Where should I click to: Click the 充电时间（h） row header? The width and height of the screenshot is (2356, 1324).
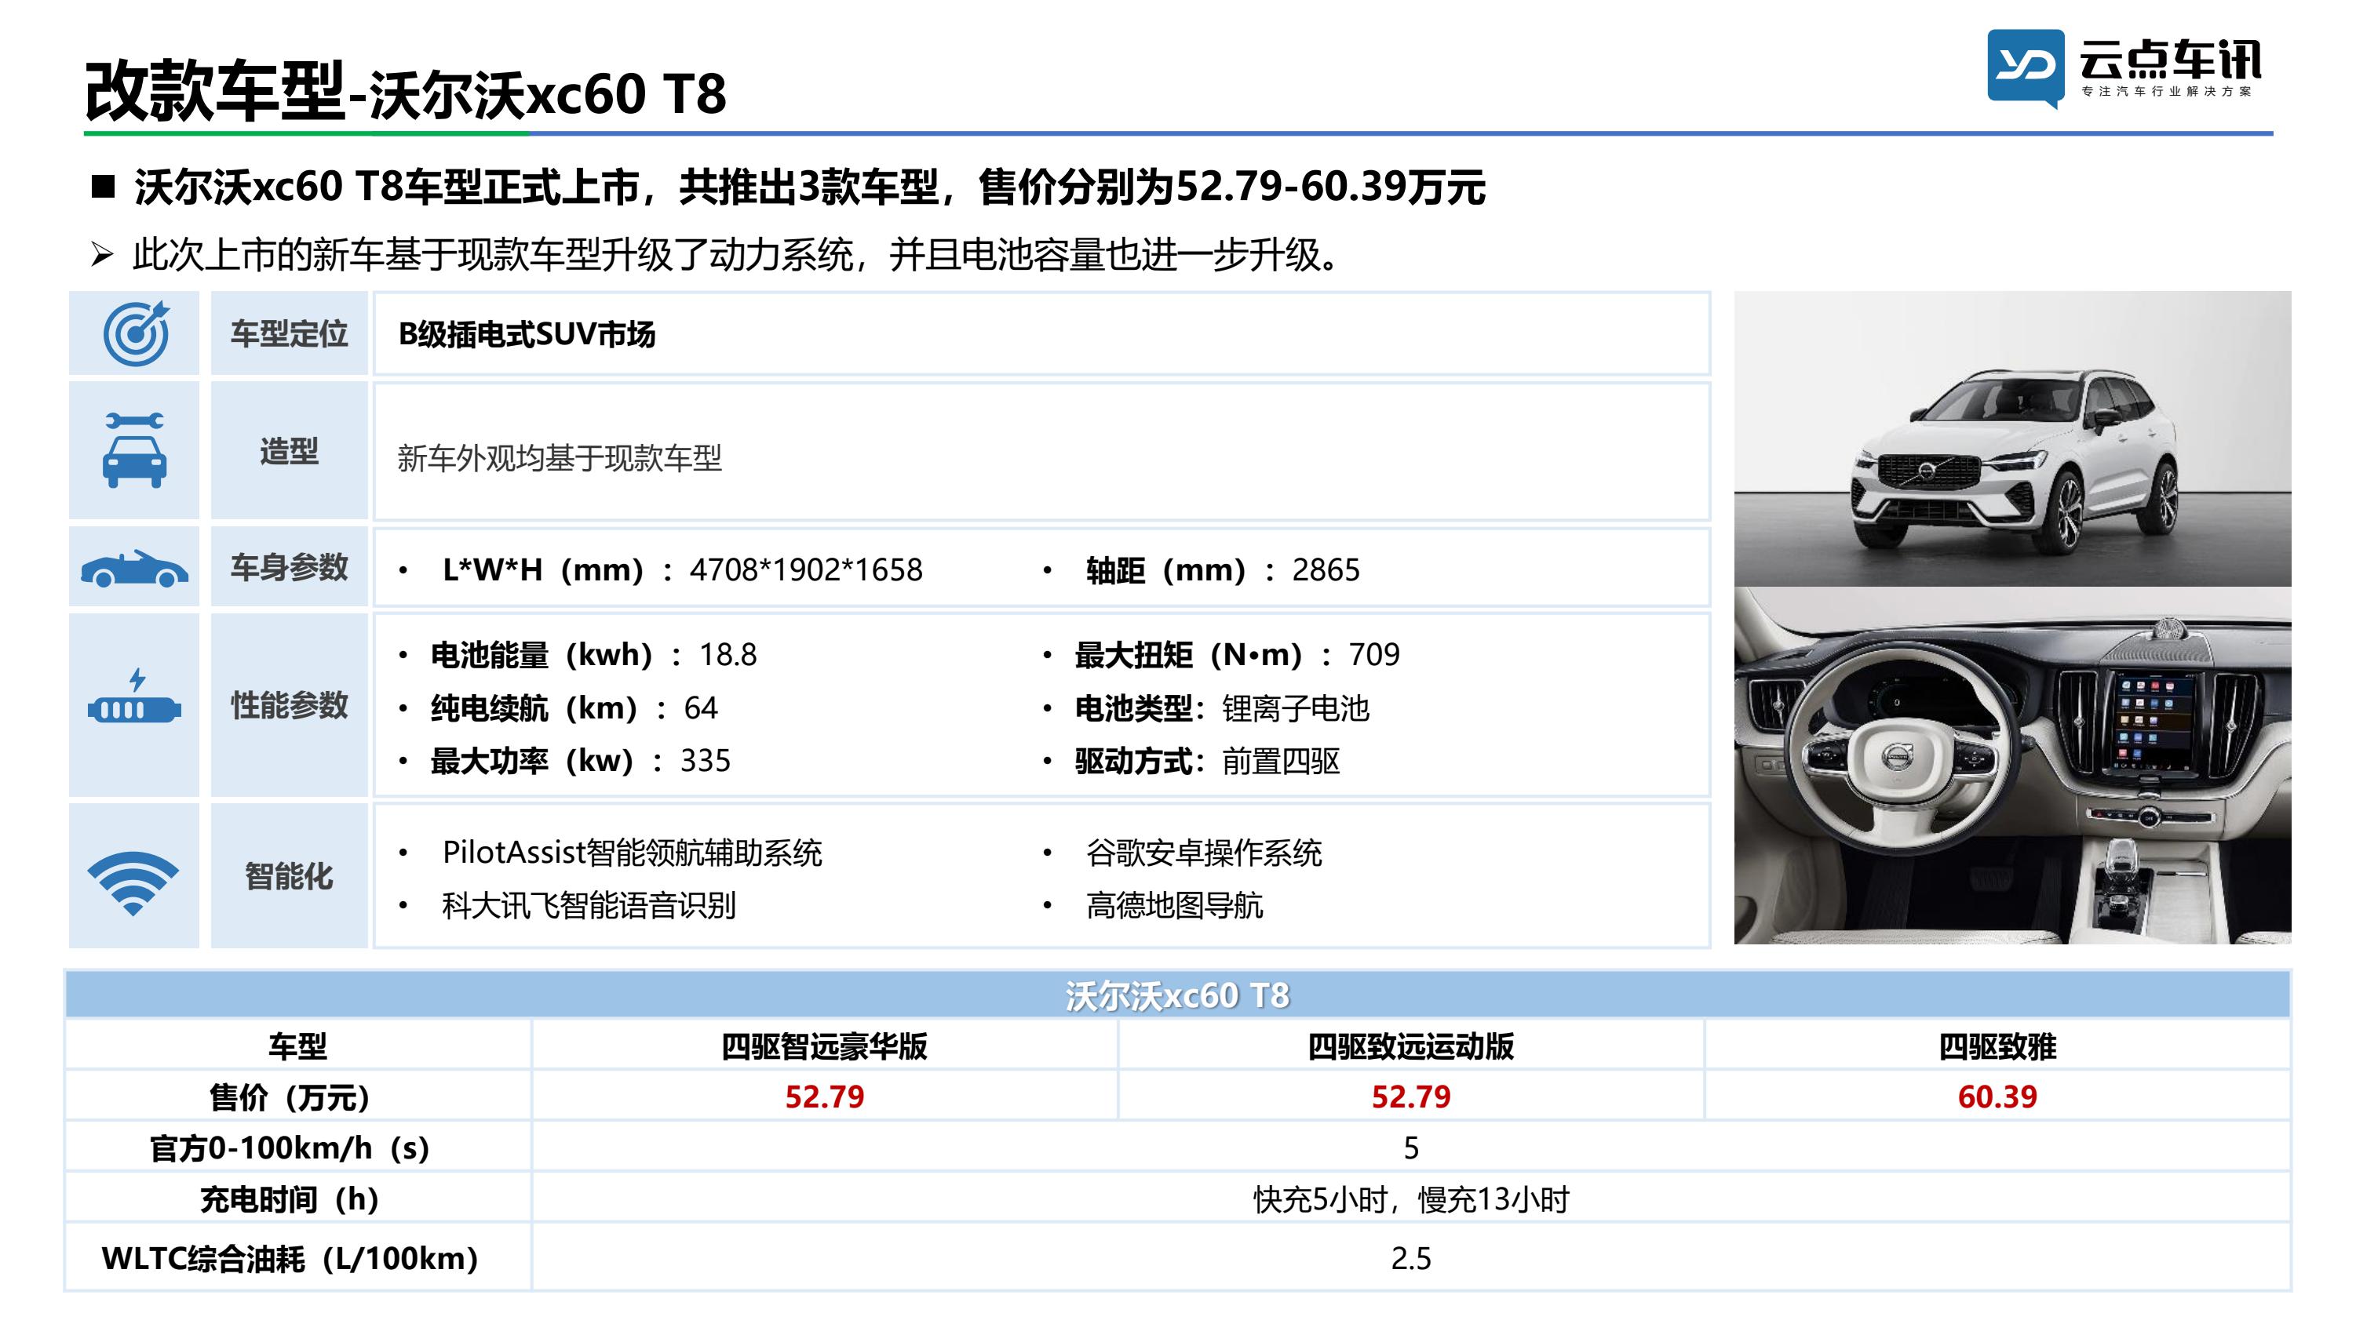[298, 1199]
